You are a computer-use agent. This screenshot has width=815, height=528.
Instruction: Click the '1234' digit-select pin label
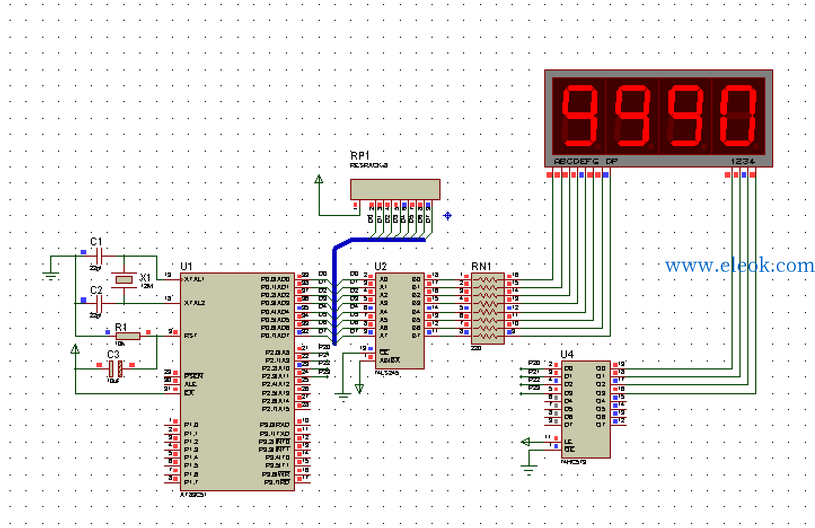coord(743,161)
